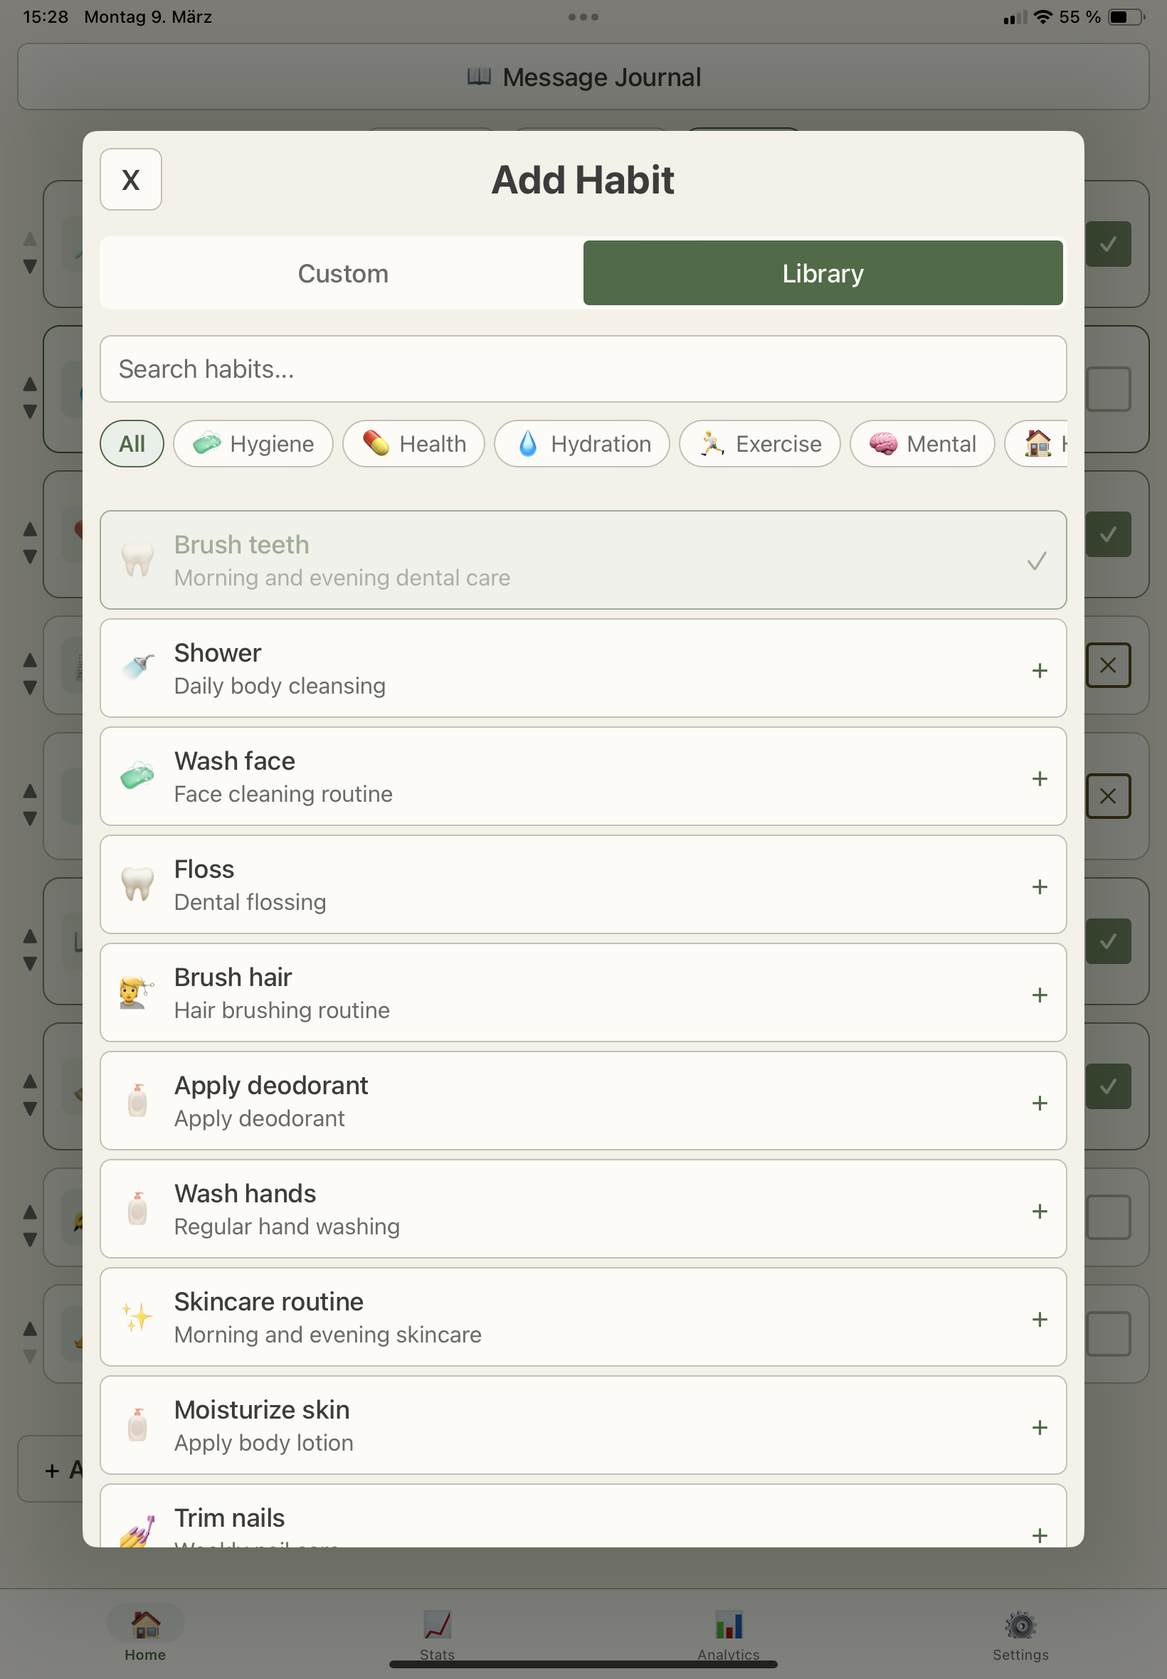Toggle the Brush teeth added checkmark
The width and height of the screenshot is (1167, 1679).
1036,561
